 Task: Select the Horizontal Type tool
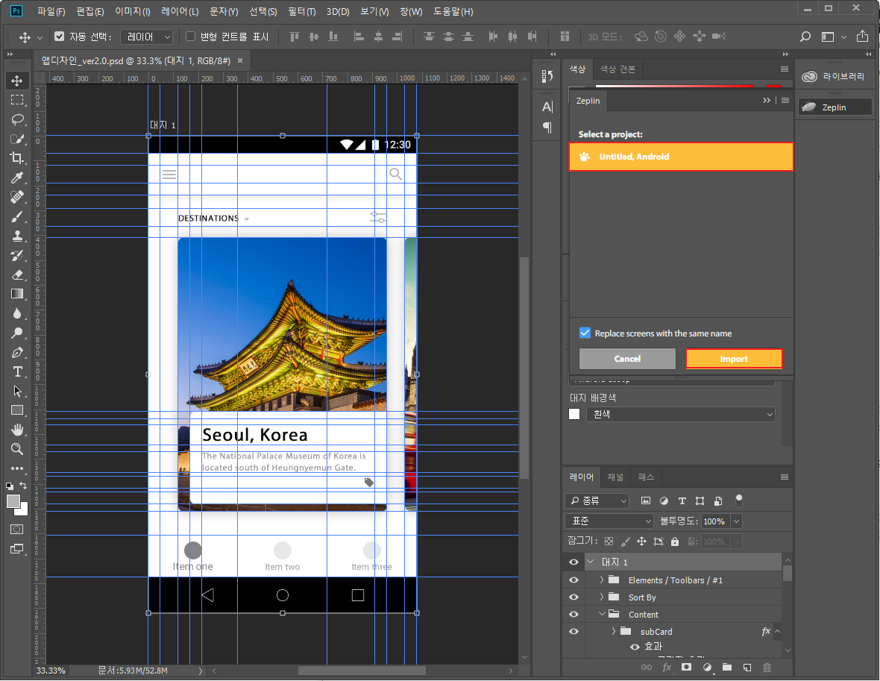16,371
